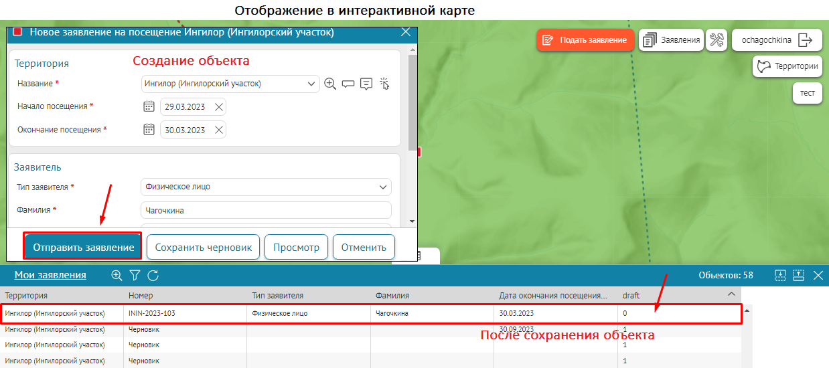The width and height of the screenshot is (829, 368).
Task: Zoom to territory with magnifier icon in form
Action: click(x=329, y=84)
